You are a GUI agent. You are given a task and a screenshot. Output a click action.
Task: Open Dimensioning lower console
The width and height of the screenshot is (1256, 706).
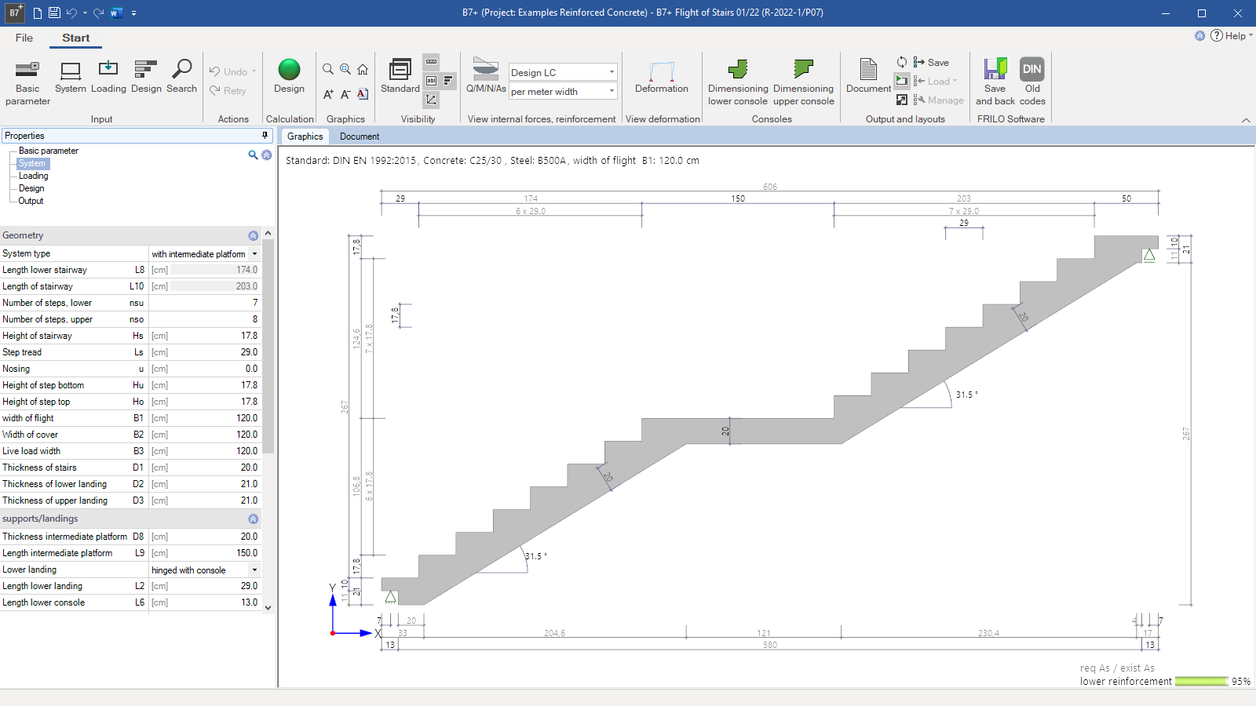pyautogui.click(x=738, y=82)
